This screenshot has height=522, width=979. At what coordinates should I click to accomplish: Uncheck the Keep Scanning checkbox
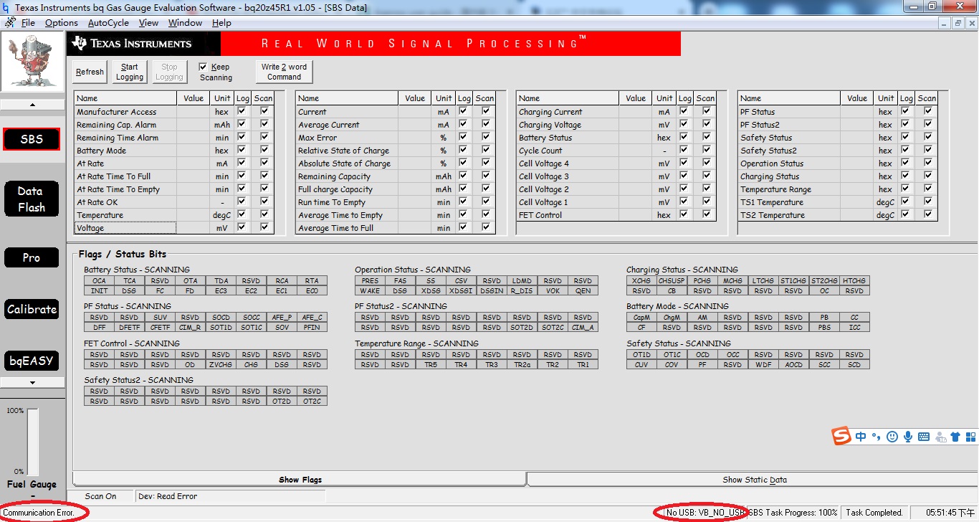point(203,67)
